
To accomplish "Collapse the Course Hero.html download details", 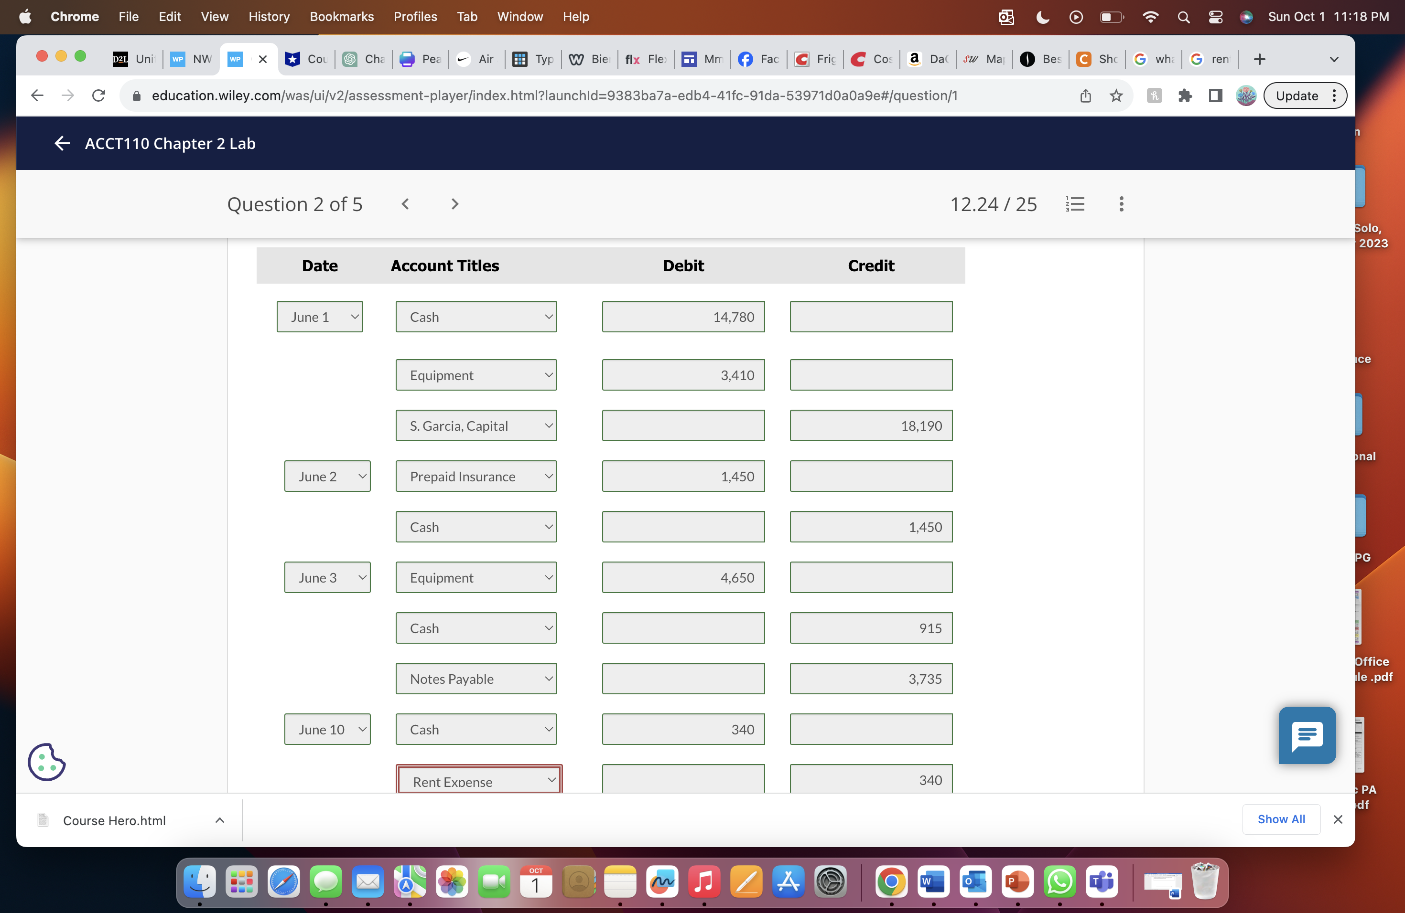I will (x=219, y=820).
